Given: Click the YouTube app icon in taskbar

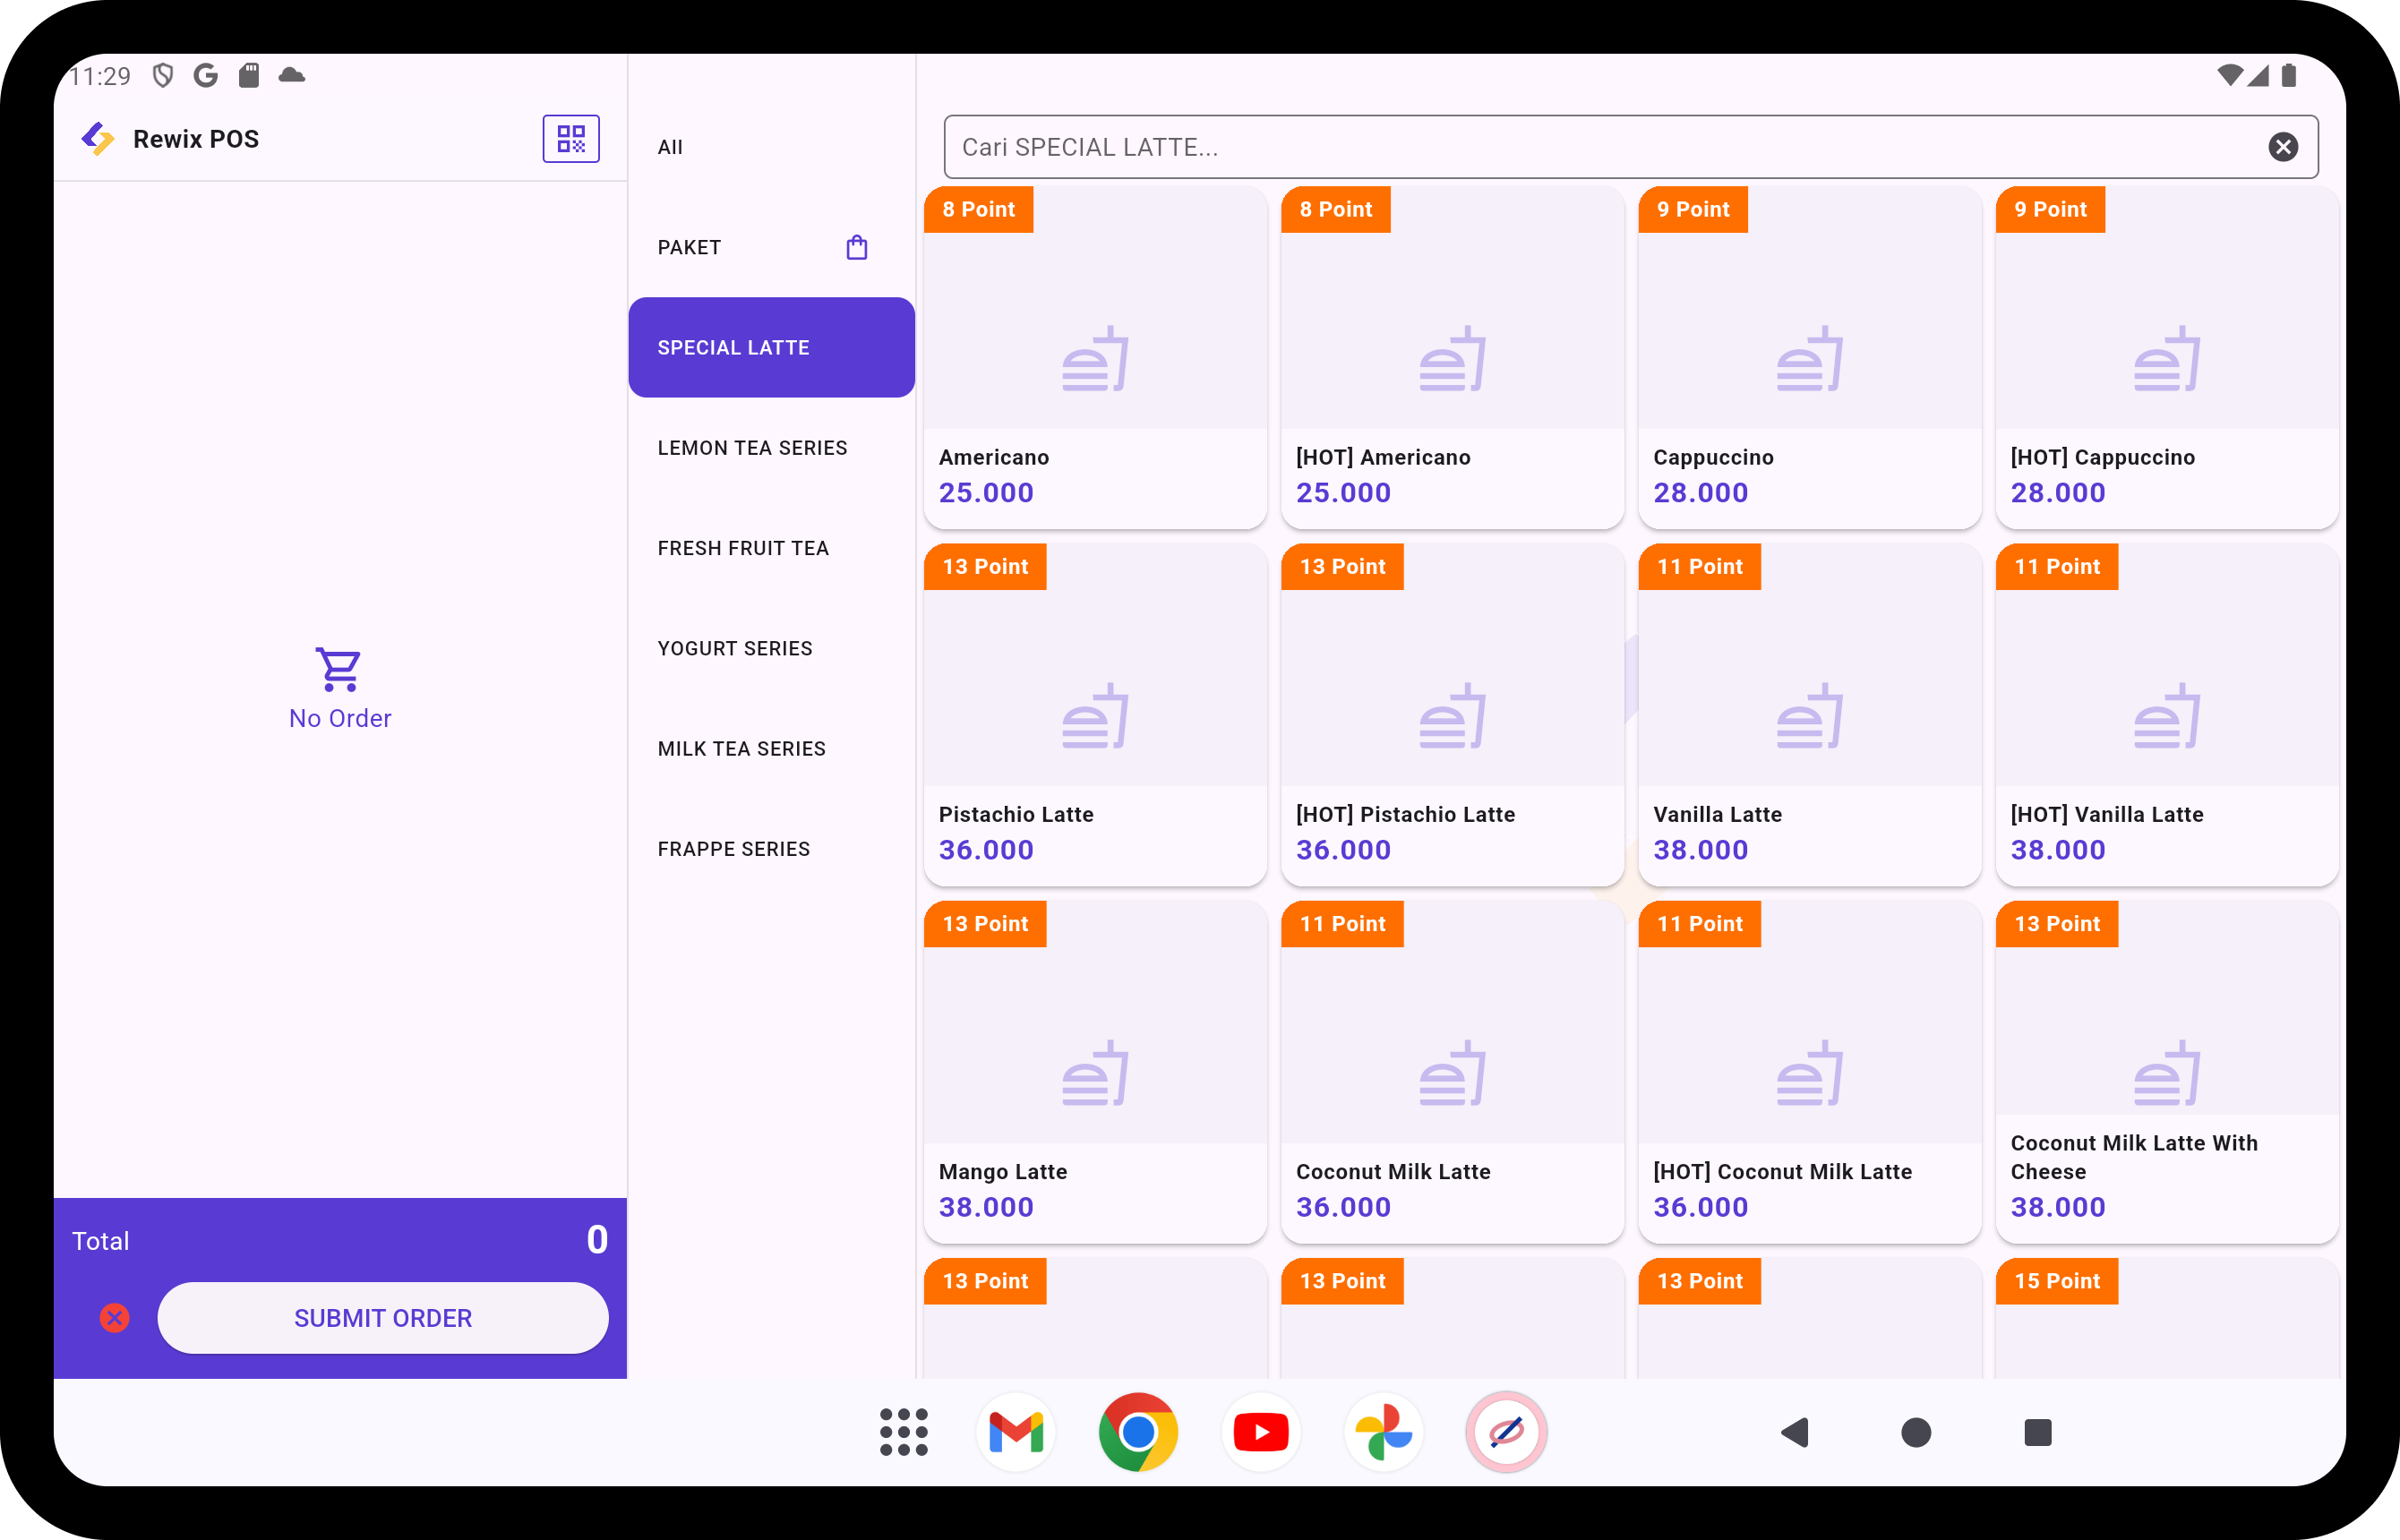Looking at the screenshot, I should click(1261, 1435).
